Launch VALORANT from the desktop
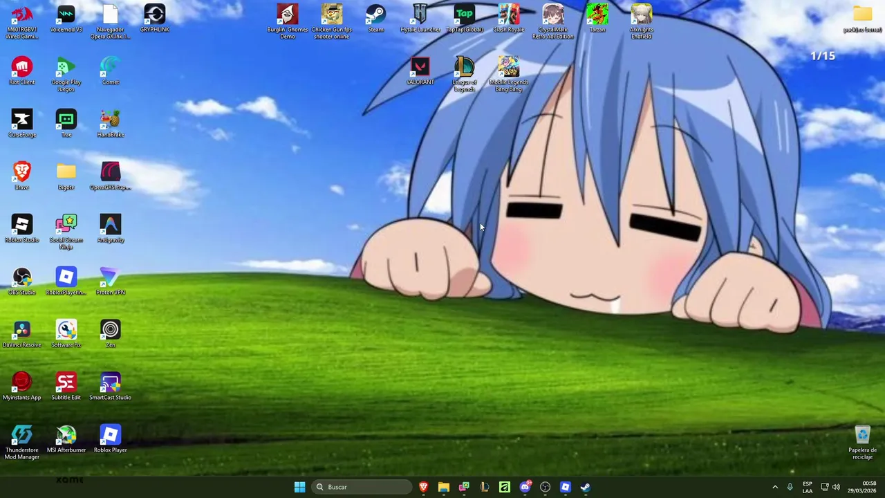This screenshot has width=885, height=498. point(420,72)
